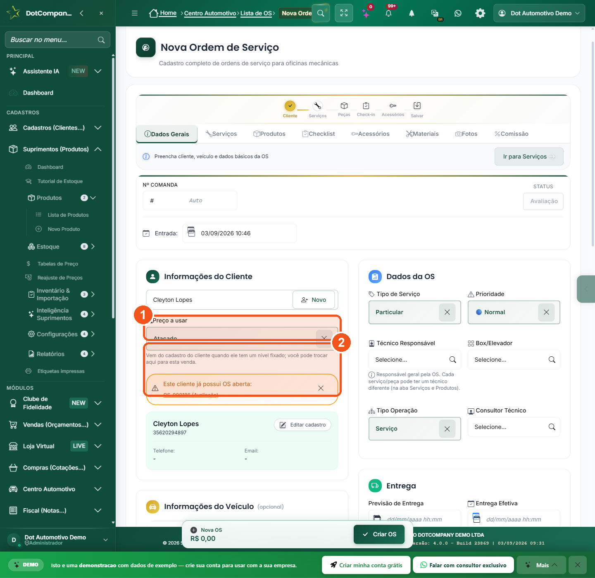The width and height of the screenshot is (595, 578).
Task: Open the settings gear in header
Action: (480, 13)
